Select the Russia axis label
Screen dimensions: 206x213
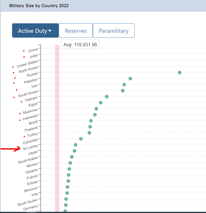[x=32, y=74]
